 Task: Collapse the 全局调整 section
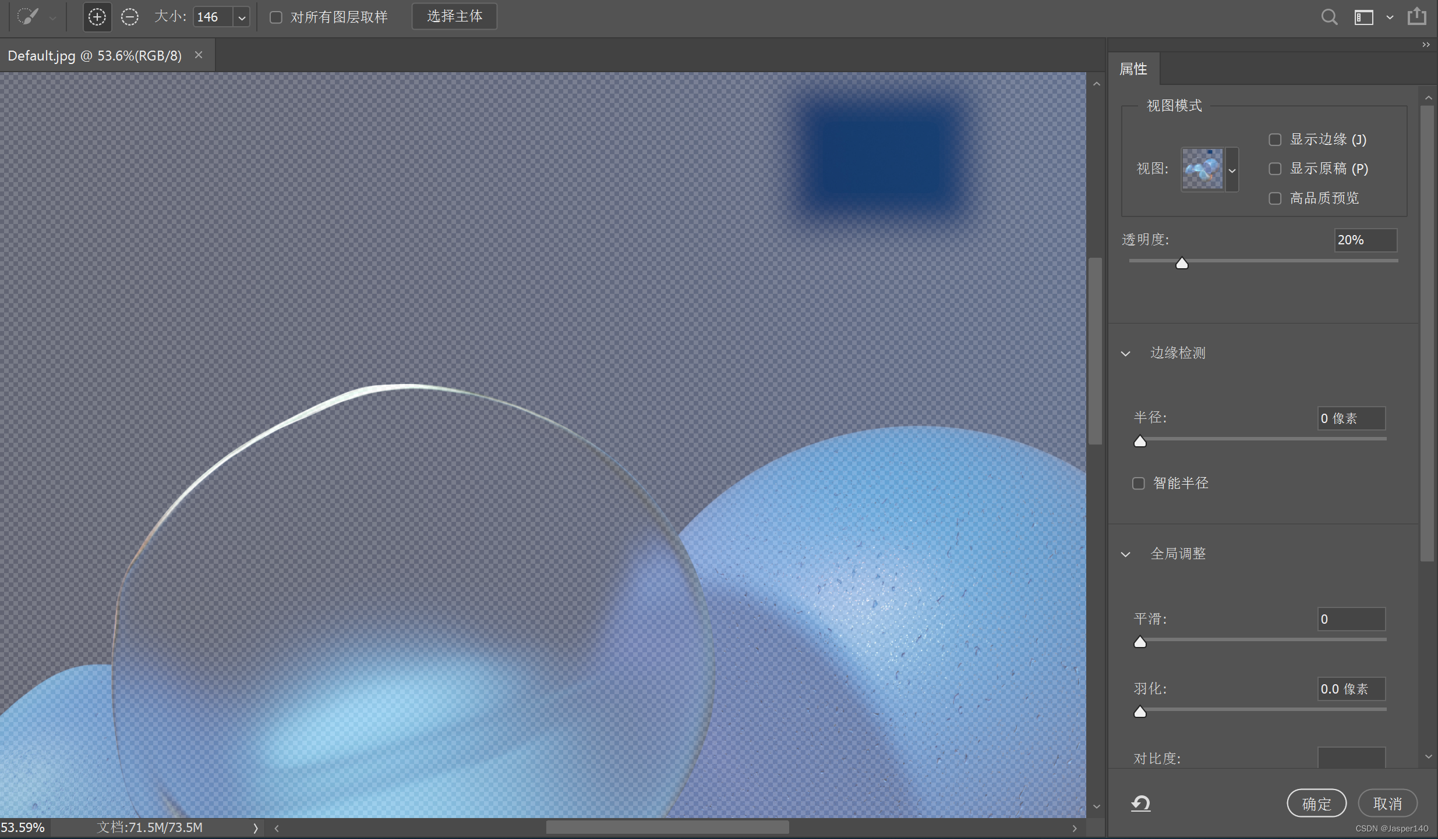click(x=1126, y=554)
